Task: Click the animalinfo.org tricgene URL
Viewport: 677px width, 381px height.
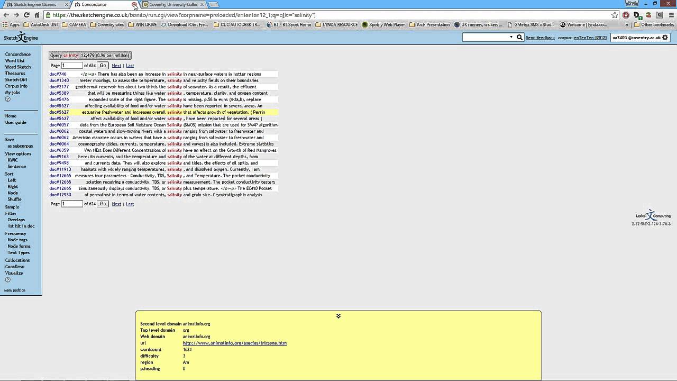Action: coord(234,343)
